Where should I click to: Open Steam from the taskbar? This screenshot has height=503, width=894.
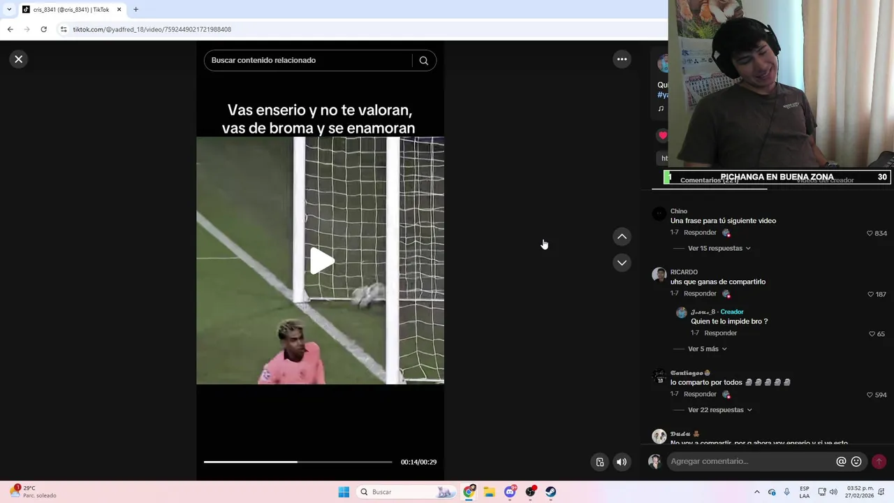[x=551, y=492]
